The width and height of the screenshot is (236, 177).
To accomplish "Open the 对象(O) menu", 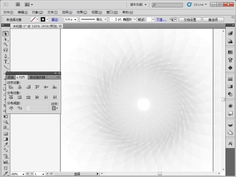I will point(37,12).
